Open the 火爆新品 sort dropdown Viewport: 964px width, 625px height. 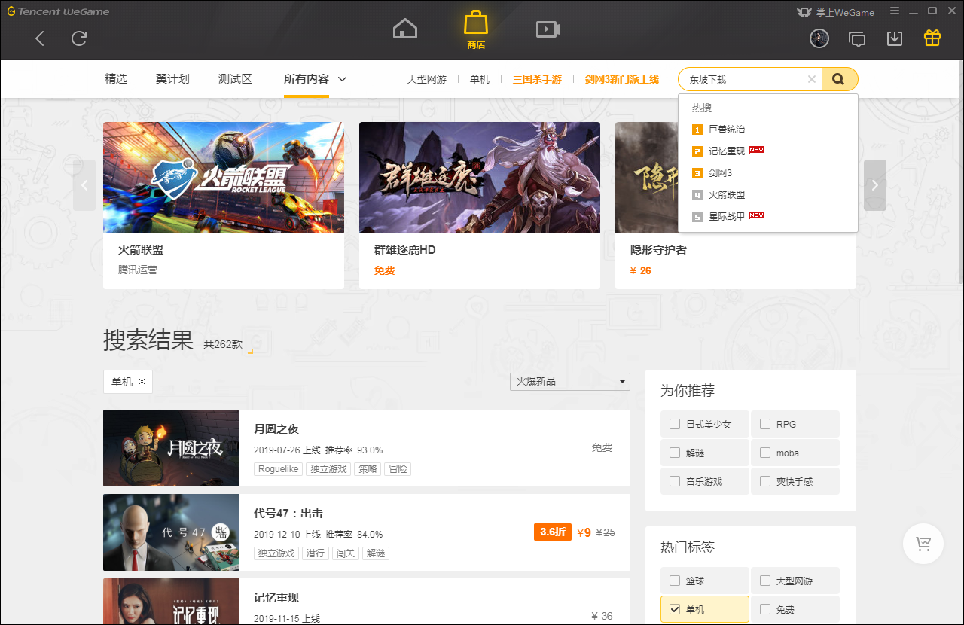(570, 382)
